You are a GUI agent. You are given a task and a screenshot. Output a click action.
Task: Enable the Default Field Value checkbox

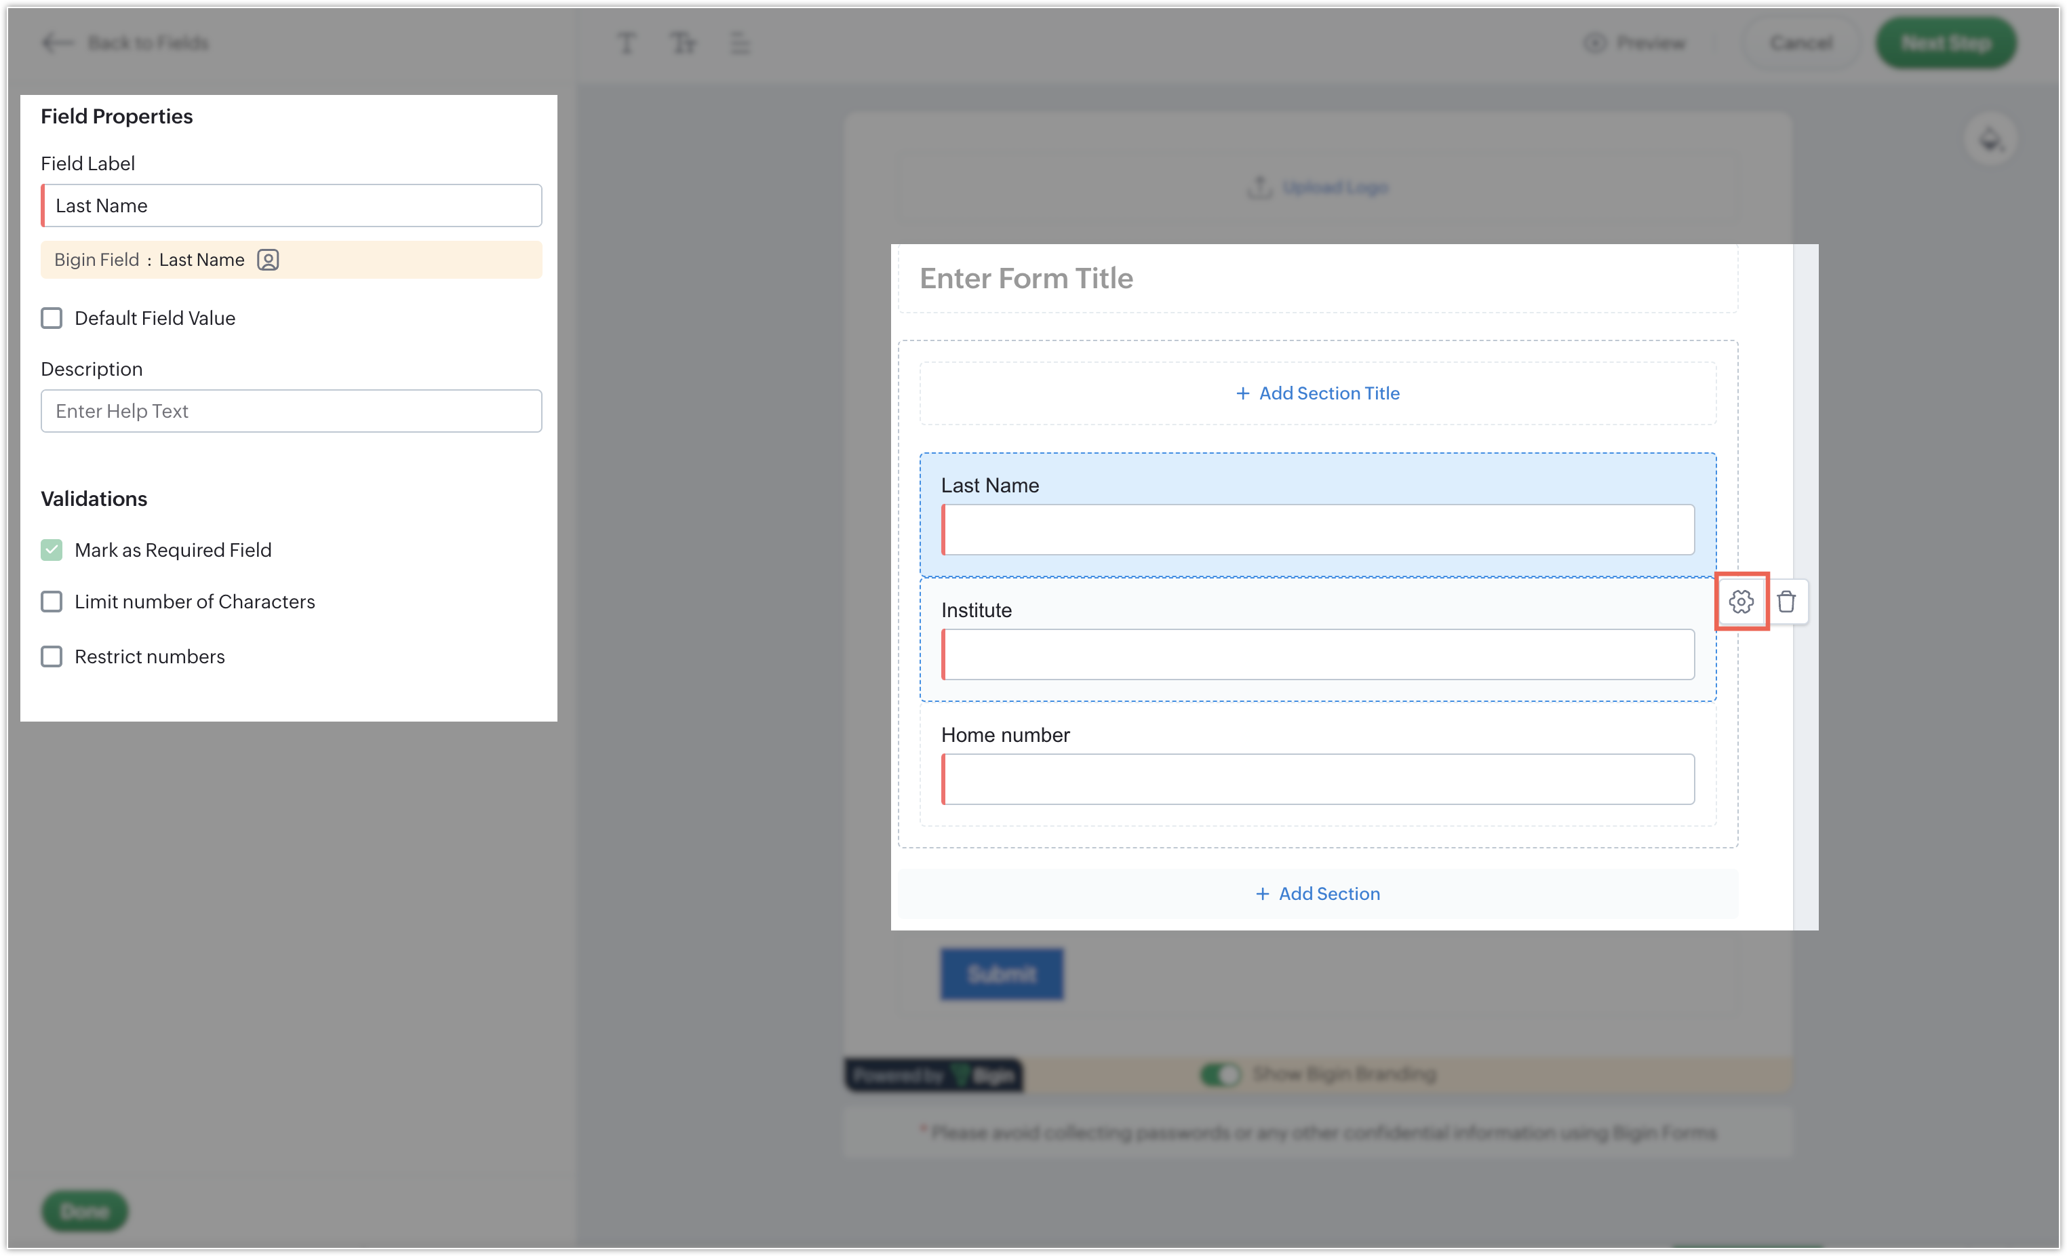tap(52, 318)
